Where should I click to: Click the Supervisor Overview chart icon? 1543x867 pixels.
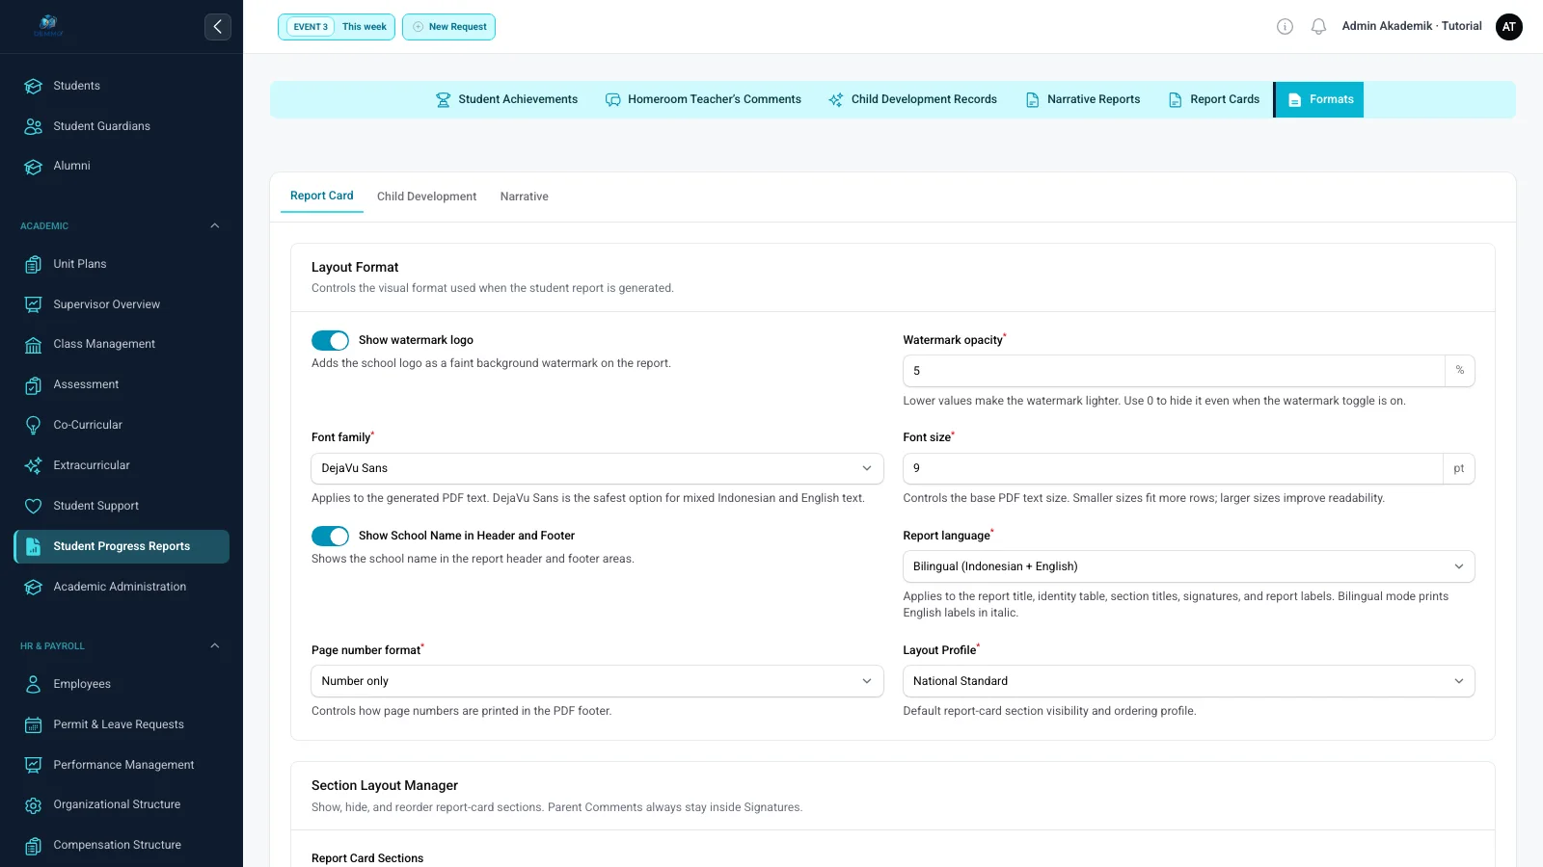[x=33, y=304]
